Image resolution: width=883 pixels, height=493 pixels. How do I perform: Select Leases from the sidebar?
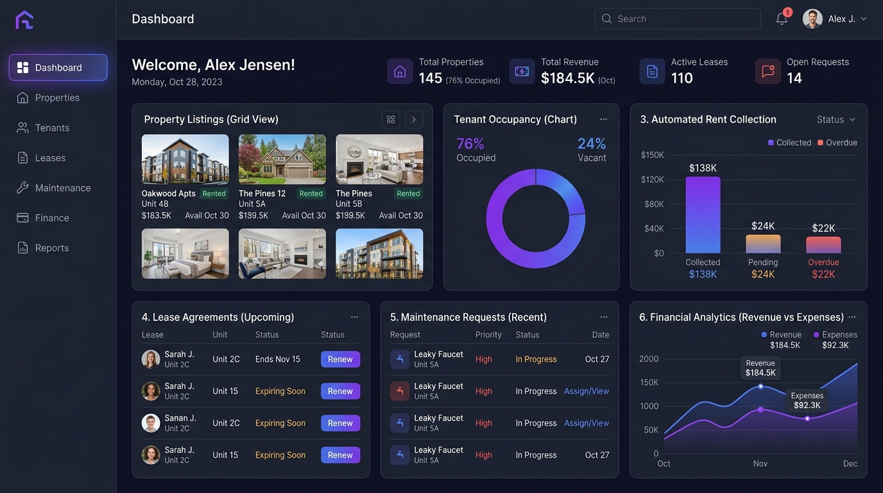[x=58, y=158]
